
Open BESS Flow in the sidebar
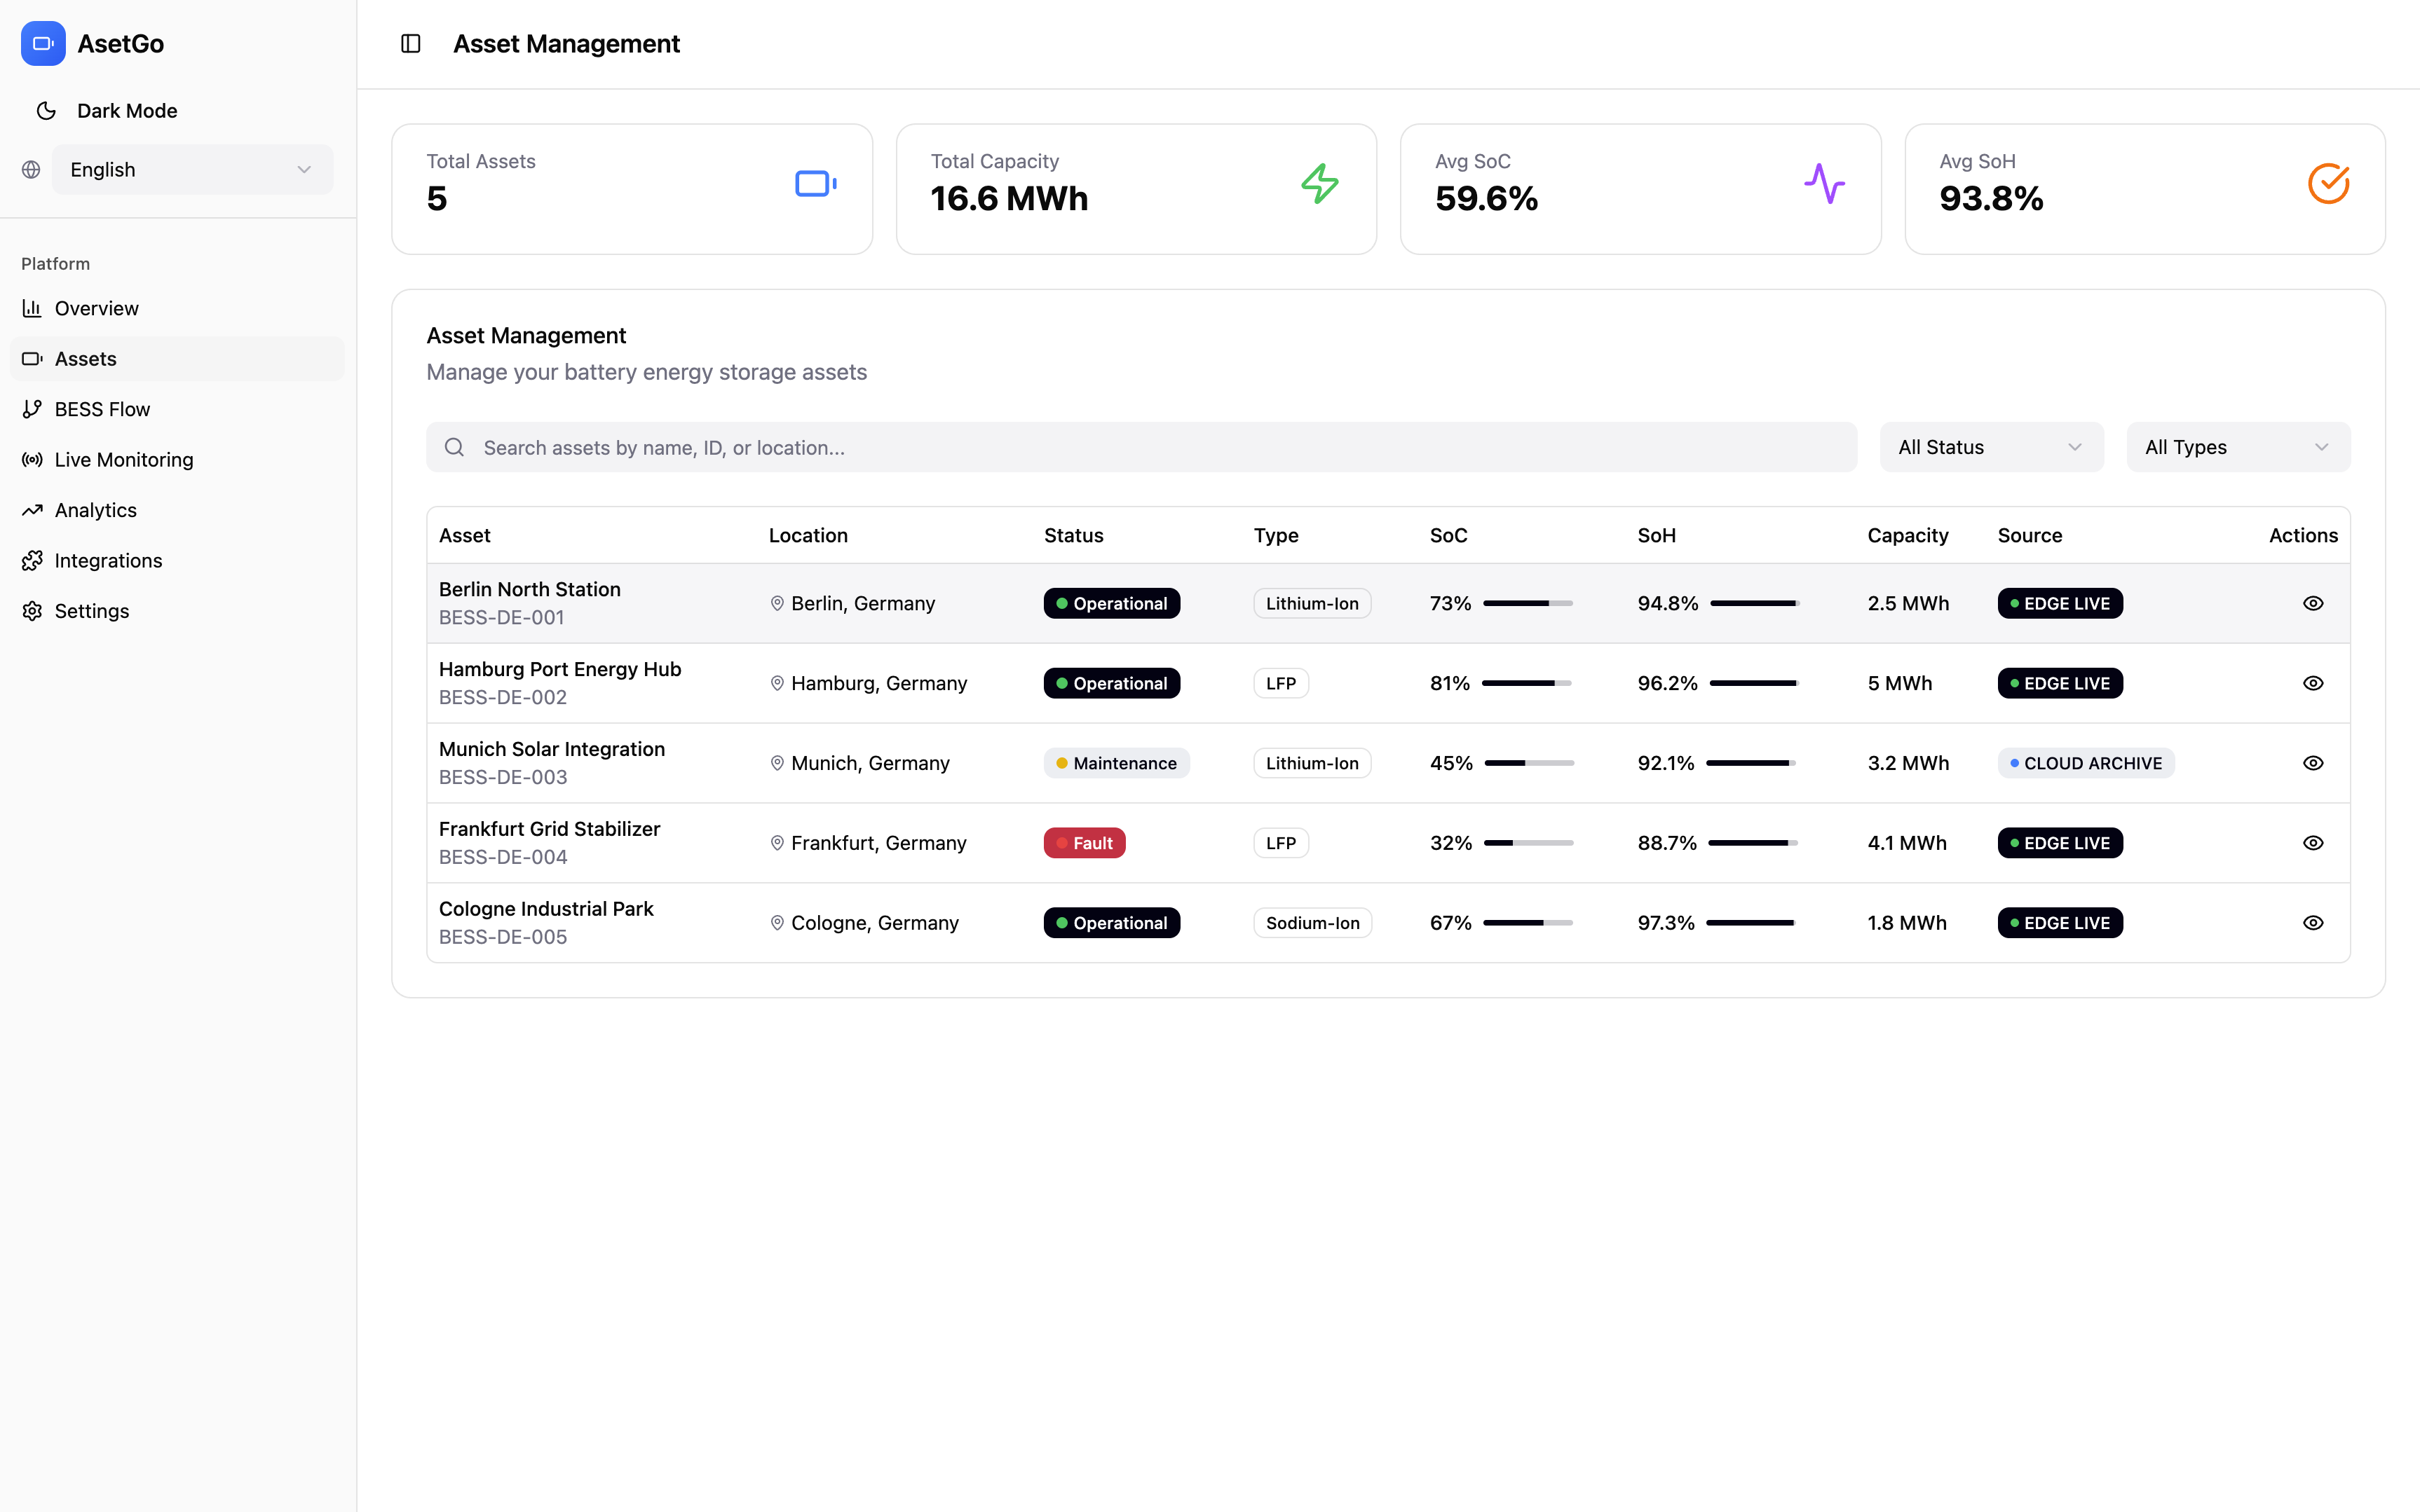click(102, 409)
